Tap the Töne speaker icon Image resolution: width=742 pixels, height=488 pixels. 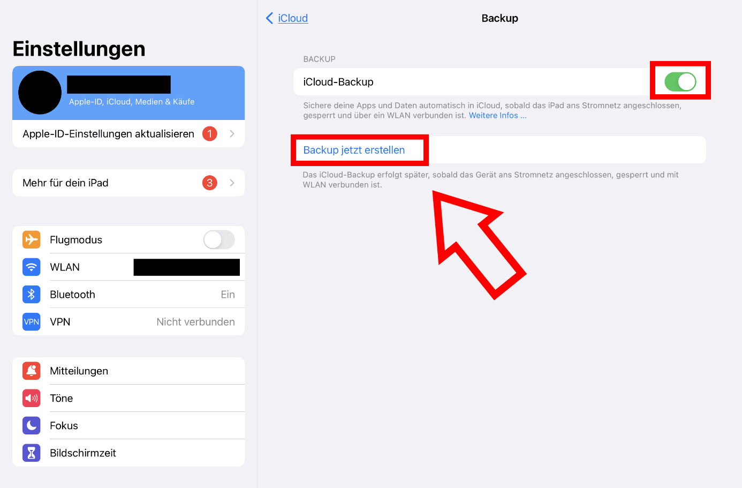tap(32, 398)
